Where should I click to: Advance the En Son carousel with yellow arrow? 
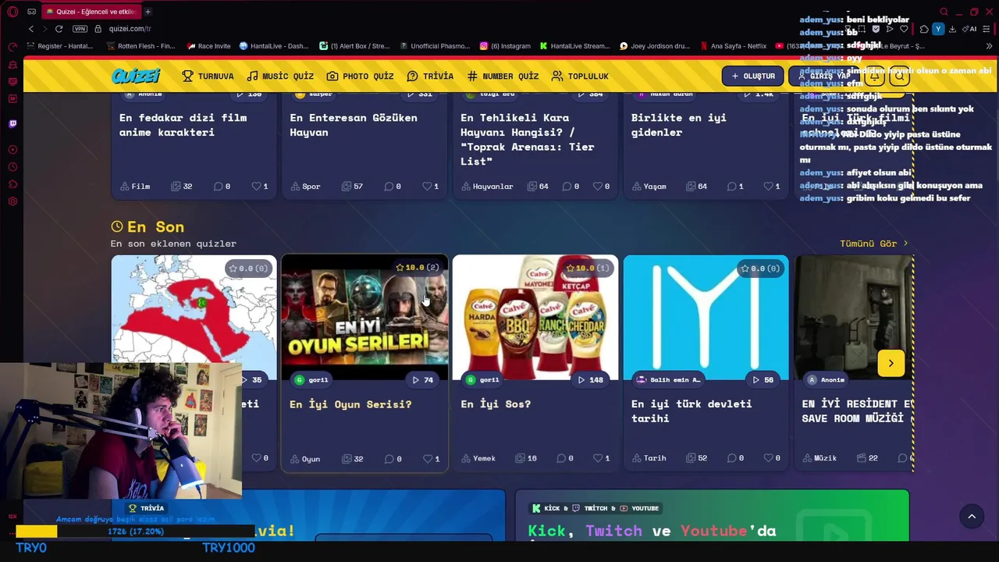click(x=891, y=363)
